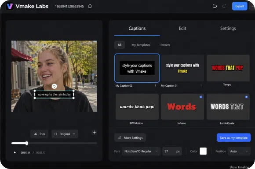Click premium badge on Inferno style
255x169 pixels.
(x=201, y=97)
